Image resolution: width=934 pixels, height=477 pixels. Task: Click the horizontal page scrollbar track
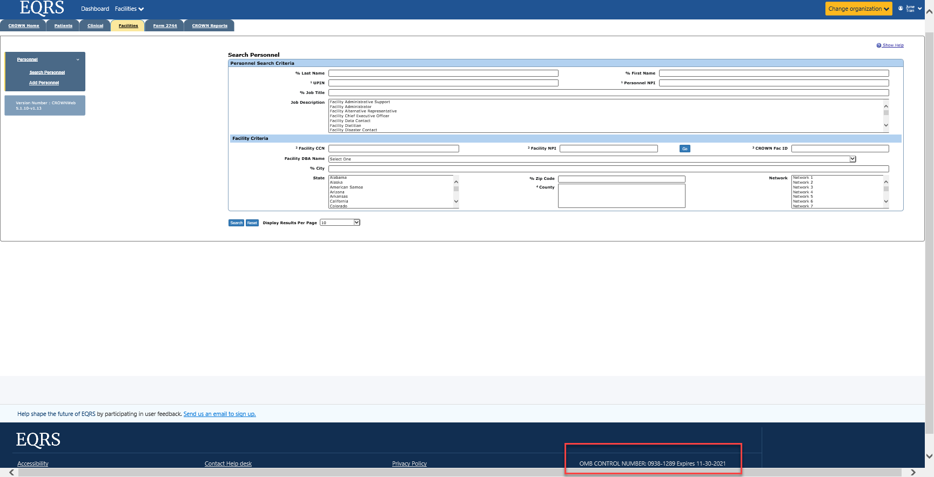pyautogui.click(x=459, y=473)
